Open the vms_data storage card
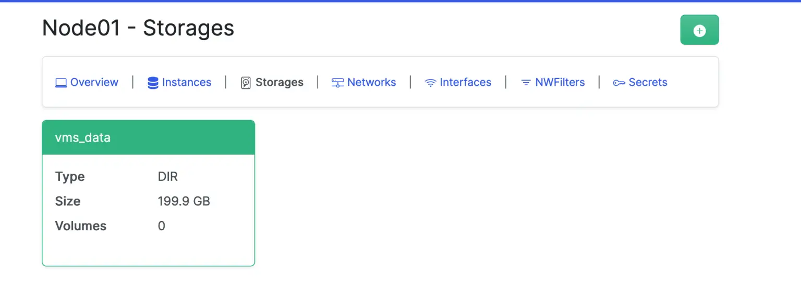The image size is (801, 300). [x=148, y=192]
